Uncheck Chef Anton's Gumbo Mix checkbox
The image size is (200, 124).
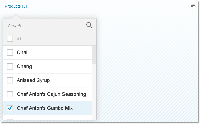[x=10, y=108]
